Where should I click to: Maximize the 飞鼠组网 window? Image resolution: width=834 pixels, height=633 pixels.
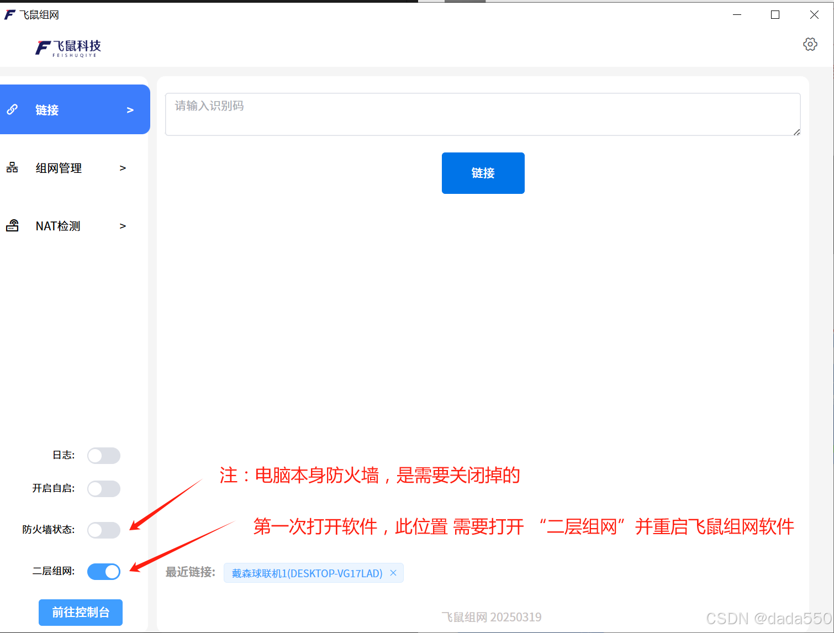point(775,15)
